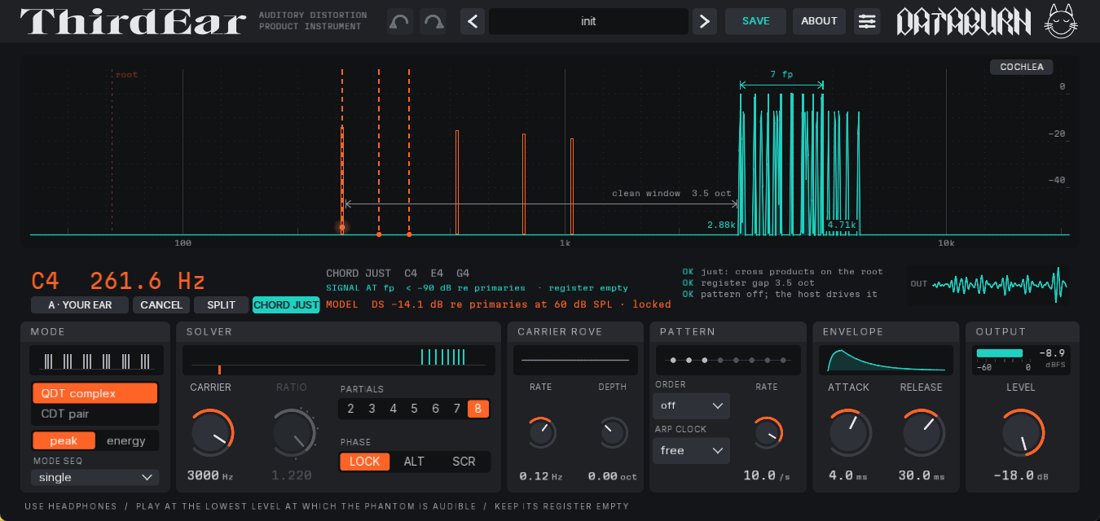Click the output level meter bar
The image size is (1100, 521).
tap(1000, 352)
